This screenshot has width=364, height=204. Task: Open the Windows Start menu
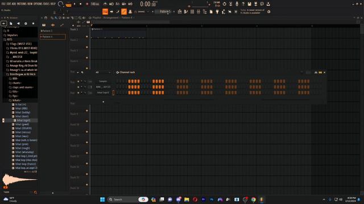tap(102, 199)
